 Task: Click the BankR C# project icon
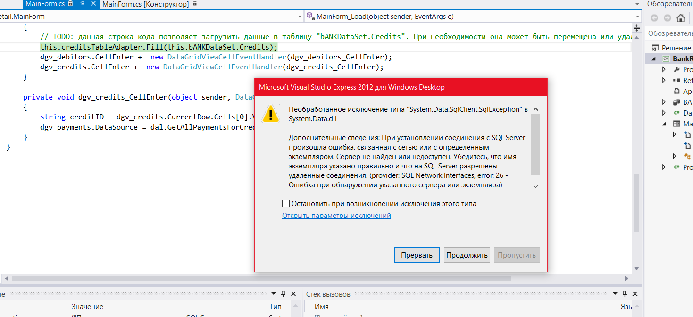(666, 59)
